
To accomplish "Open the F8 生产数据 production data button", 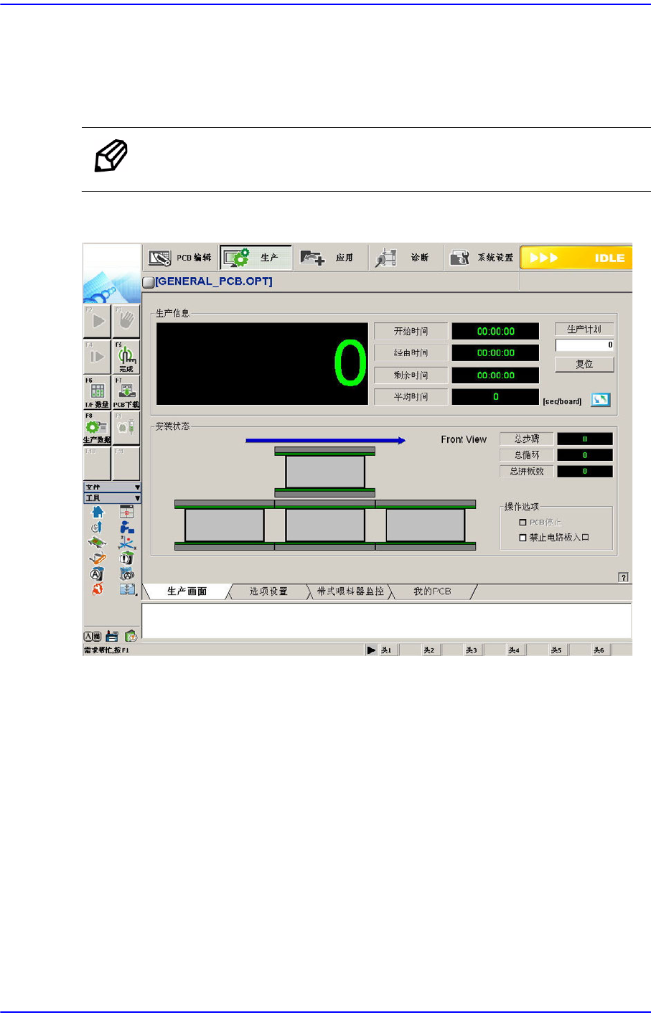I will (97, 428).
